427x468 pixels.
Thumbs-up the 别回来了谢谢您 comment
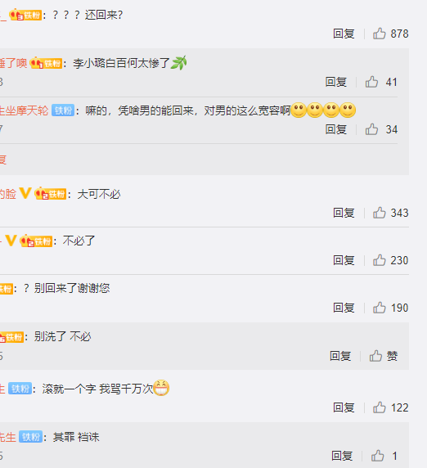point(380,308)
